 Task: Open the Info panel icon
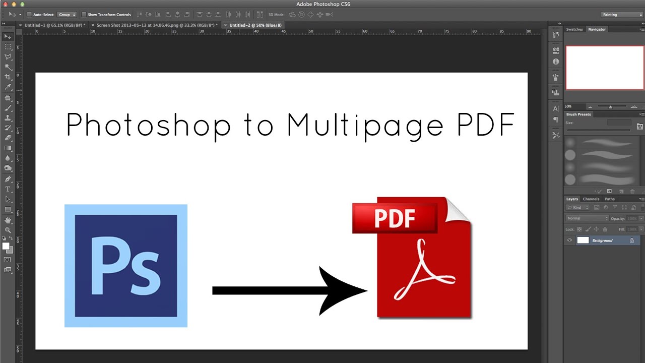pos(556,62)
